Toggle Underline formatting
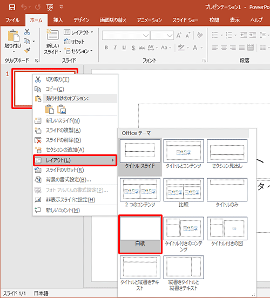Image resolution: width=270 pixels, height=298 pixels. point(124,48)
